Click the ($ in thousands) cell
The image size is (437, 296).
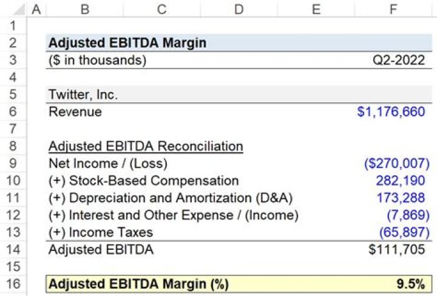(x=97, y=60)
